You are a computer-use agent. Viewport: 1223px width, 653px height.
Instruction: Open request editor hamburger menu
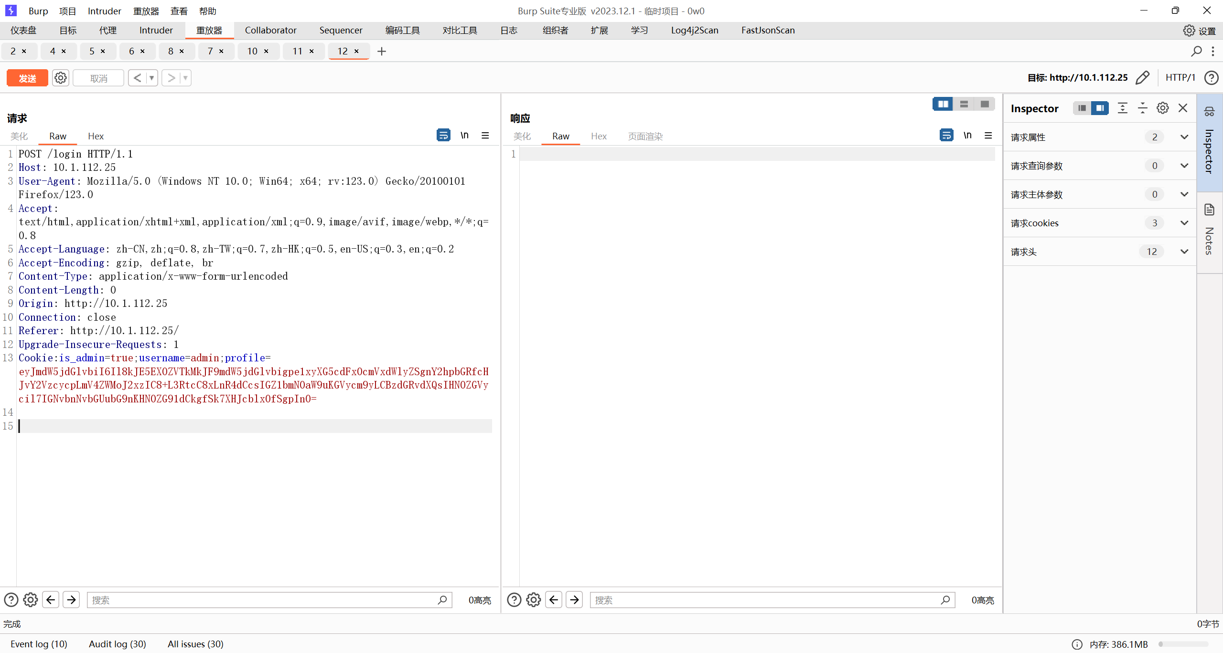[x=485, y=135]
